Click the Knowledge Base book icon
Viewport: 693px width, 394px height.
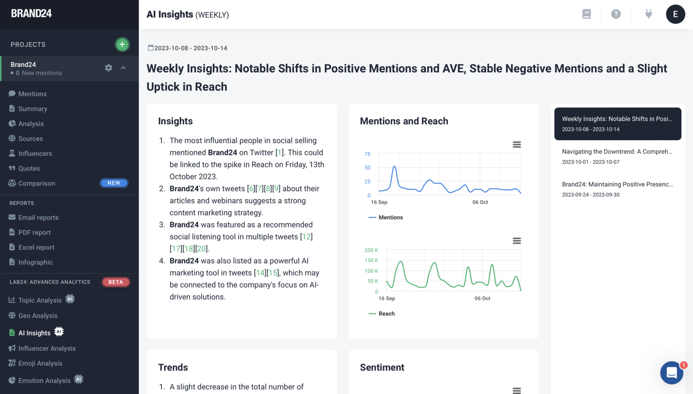tap(586, 14)
